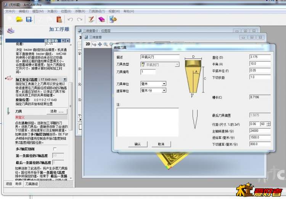The height and width of the screenshot is (199, 286).
Task: Click the 刀具编号 field
Action: click(x=148, y=72)
